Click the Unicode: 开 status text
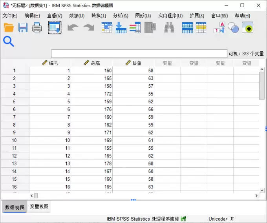The image size is (267, 223). [221, 219]
